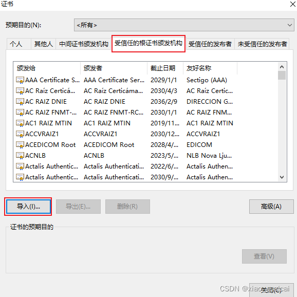Open the 受信任的发布者 tab
297x297 pixels.
pos(210,44)
